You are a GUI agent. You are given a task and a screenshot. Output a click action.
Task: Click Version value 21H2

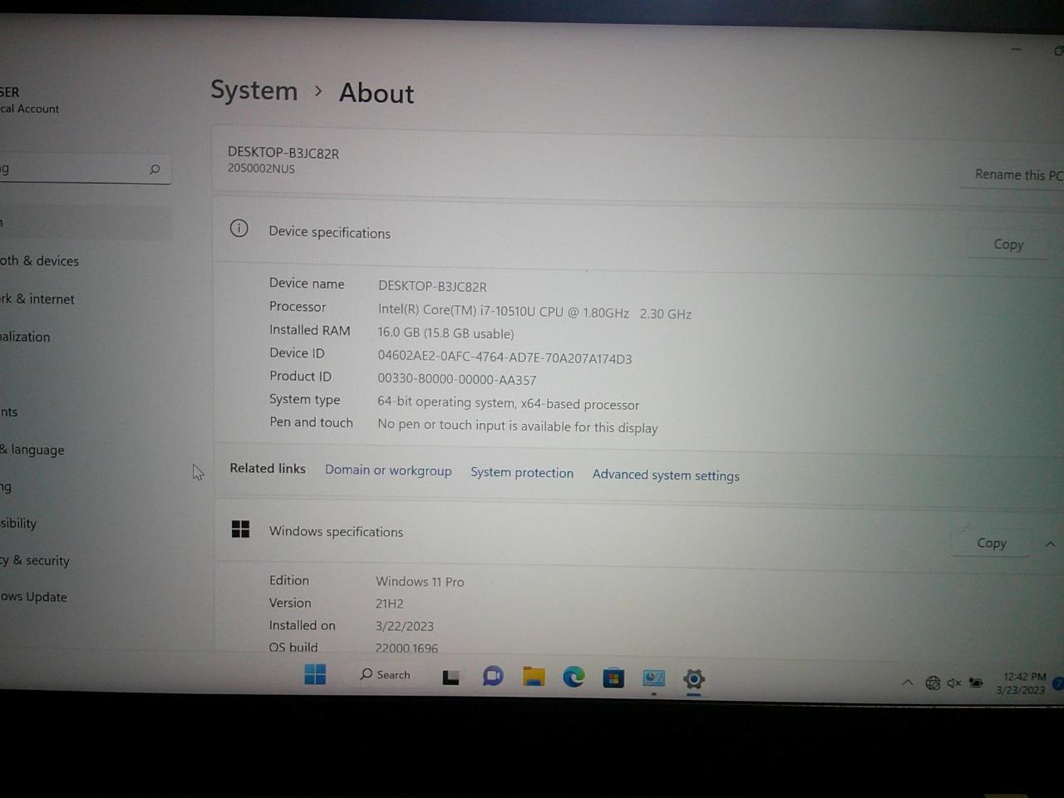[x=389, y=603]
